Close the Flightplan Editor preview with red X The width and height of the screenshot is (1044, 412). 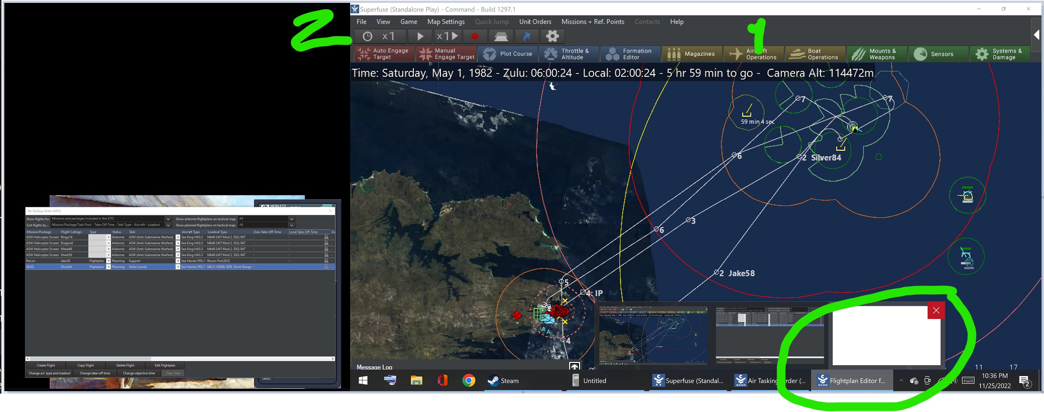coord(936,311)
